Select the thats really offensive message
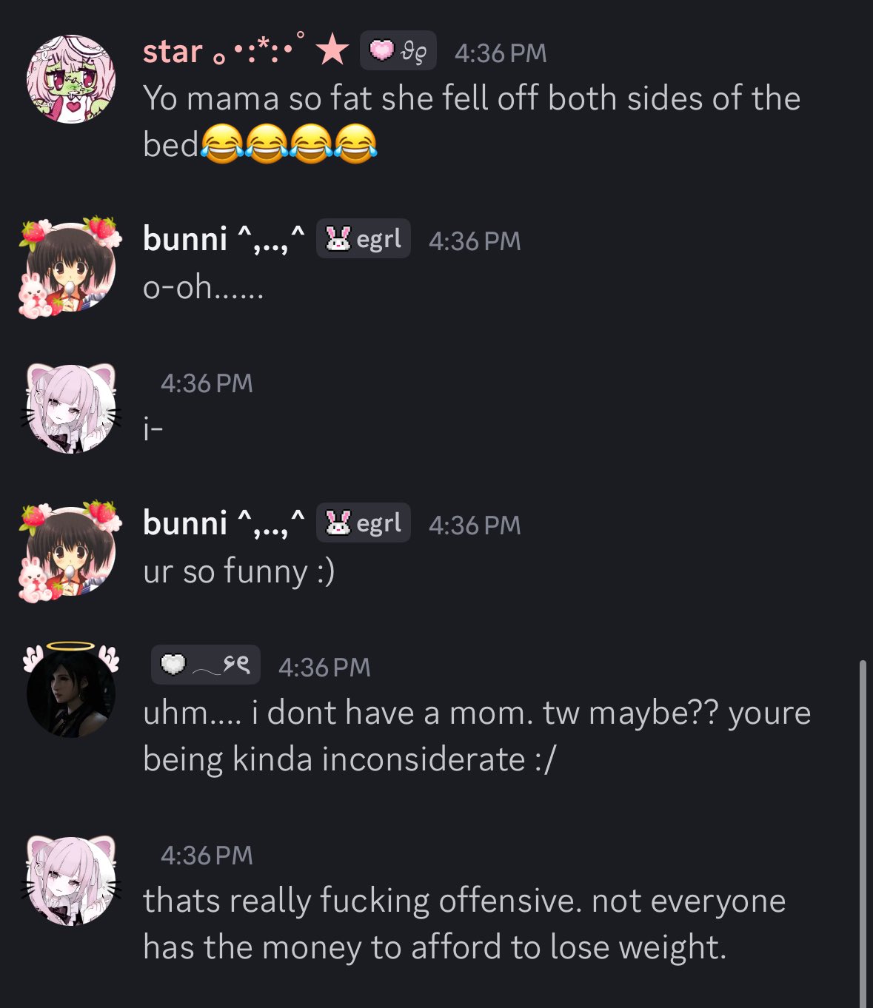873x1008 pixels. [464, 924]
